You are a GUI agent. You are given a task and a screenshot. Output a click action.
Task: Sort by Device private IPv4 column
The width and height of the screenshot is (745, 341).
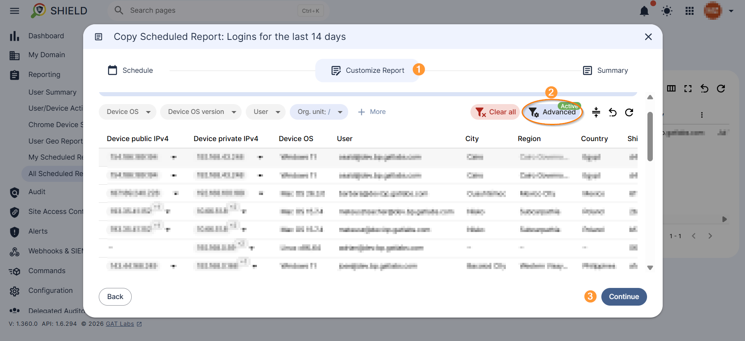pos(226,139)
